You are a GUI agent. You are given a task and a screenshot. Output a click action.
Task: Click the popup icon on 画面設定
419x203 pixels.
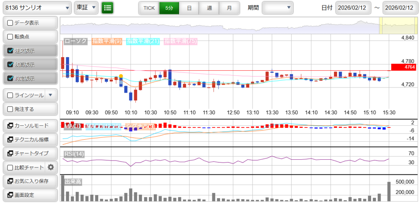point(10,195)
